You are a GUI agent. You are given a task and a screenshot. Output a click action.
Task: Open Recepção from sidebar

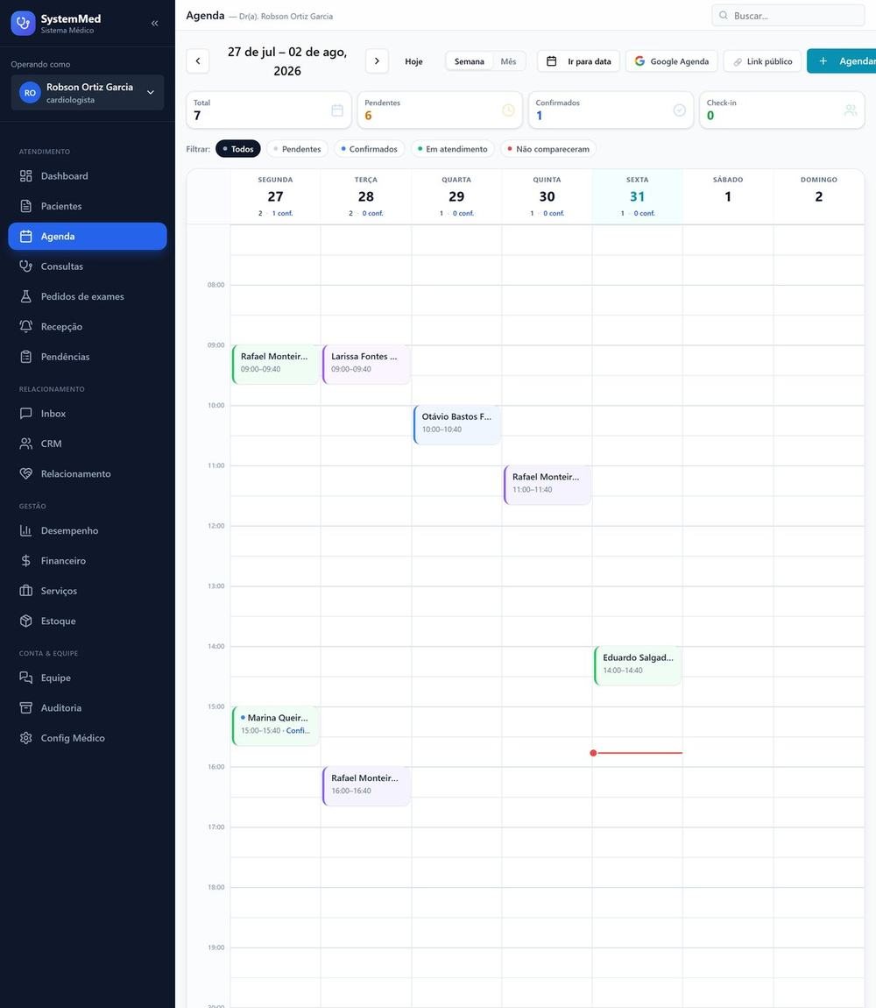88,327
